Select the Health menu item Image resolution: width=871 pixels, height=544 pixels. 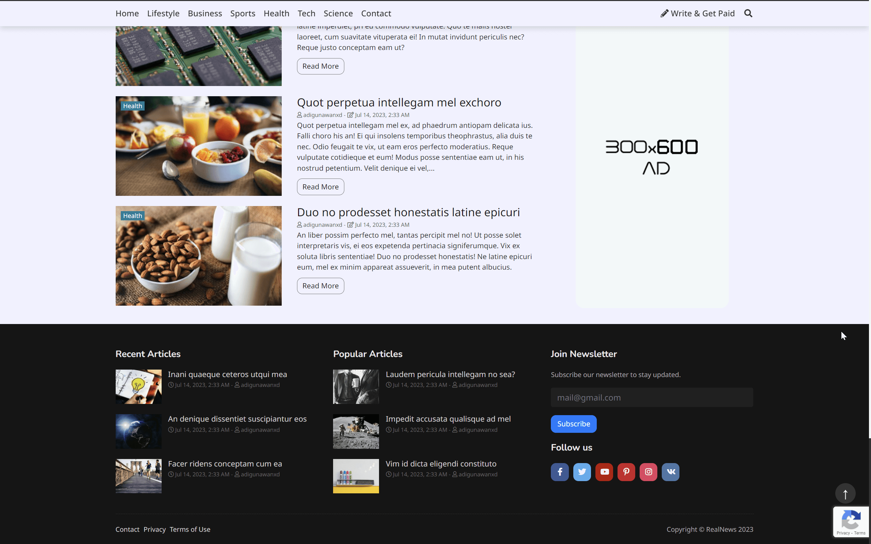click(x=276, y=13)
